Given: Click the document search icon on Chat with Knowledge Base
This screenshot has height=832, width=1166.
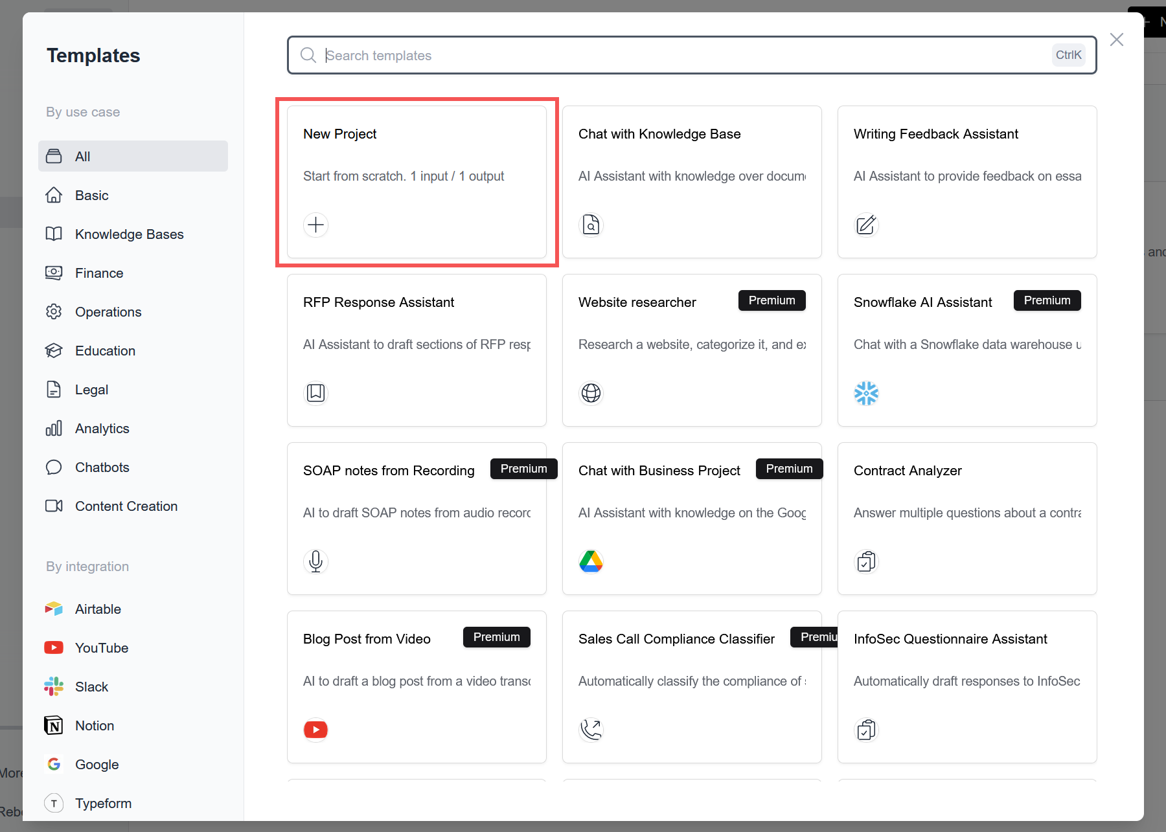Looking at the screenshot, I should 591,225.
